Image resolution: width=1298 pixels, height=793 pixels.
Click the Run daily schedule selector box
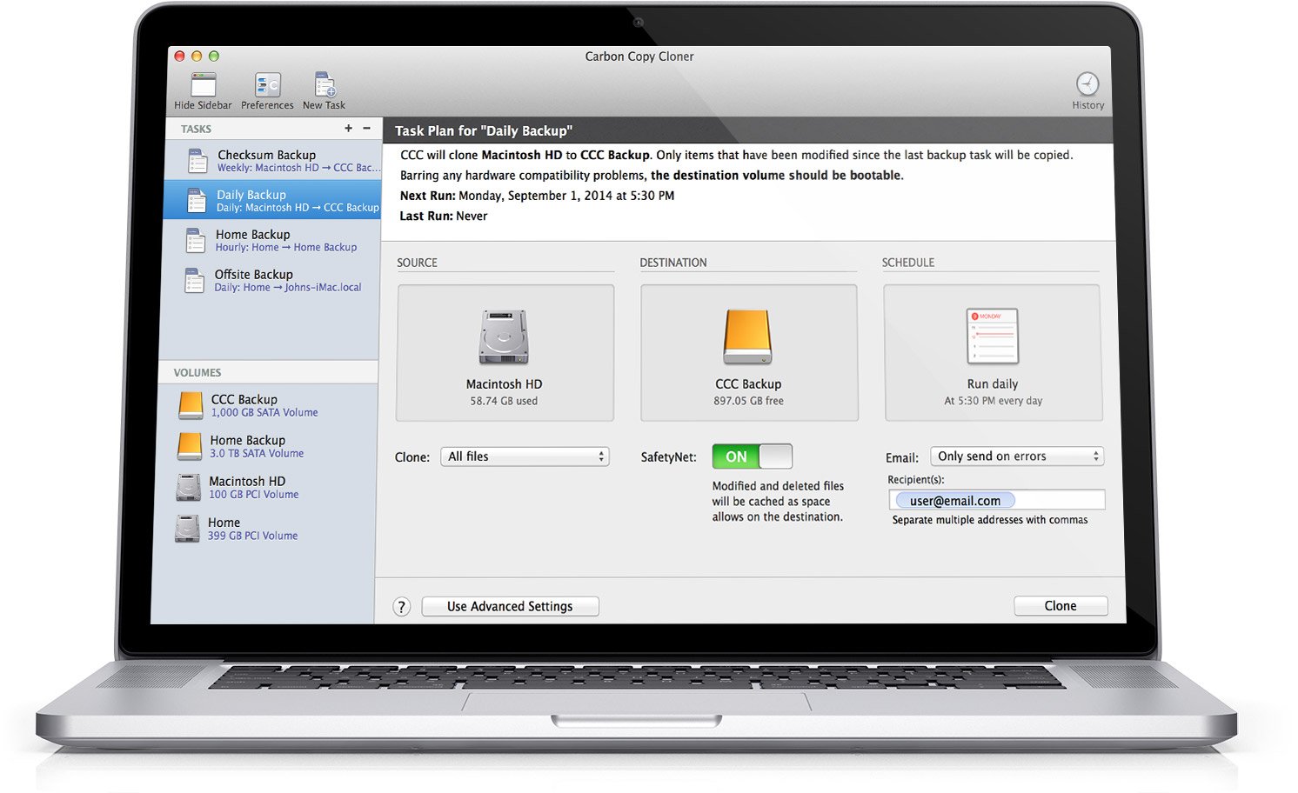click(993, 353)
